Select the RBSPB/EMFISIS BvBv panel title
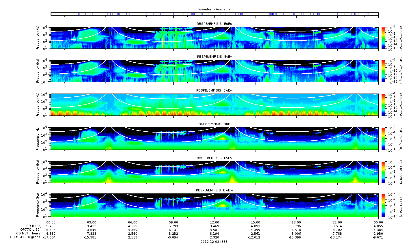 [x=214, y=158]
